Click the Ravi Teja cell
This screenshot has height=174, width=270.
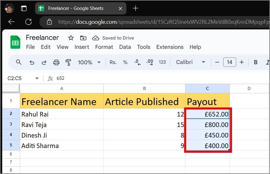(62, 124)
